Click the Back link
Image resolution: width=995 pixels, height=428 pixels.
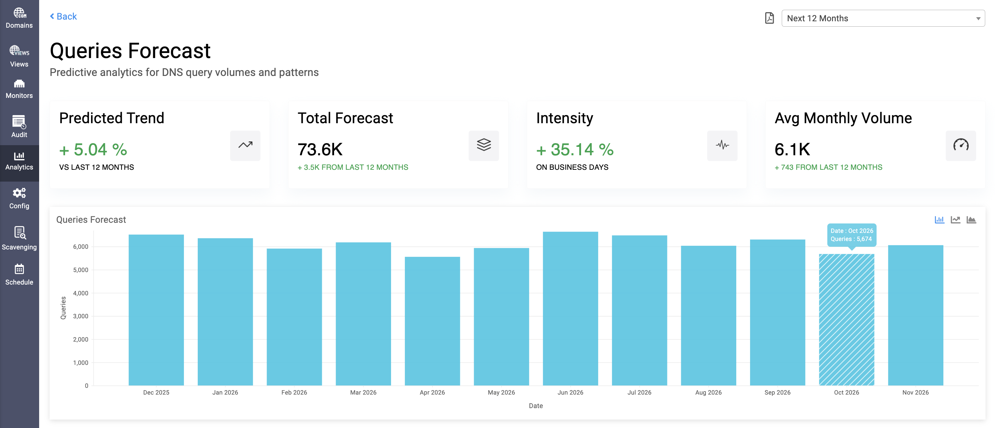[x=63, y=16]
